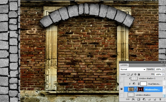166x102 pixels.
Task: Click the add layer mask icon
Action: [x=139, y=99]
